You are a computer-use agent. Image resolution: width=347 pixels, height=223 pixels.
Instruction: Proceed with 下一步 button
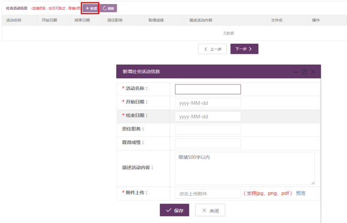[x=244, y=49]
